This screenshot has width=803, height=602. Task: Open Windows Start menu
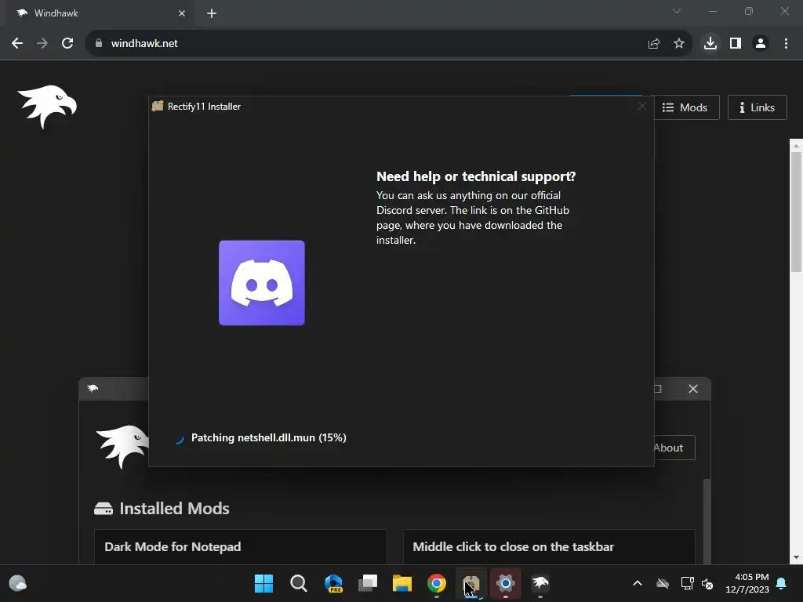pyautogui.click(x=263, y=583)
